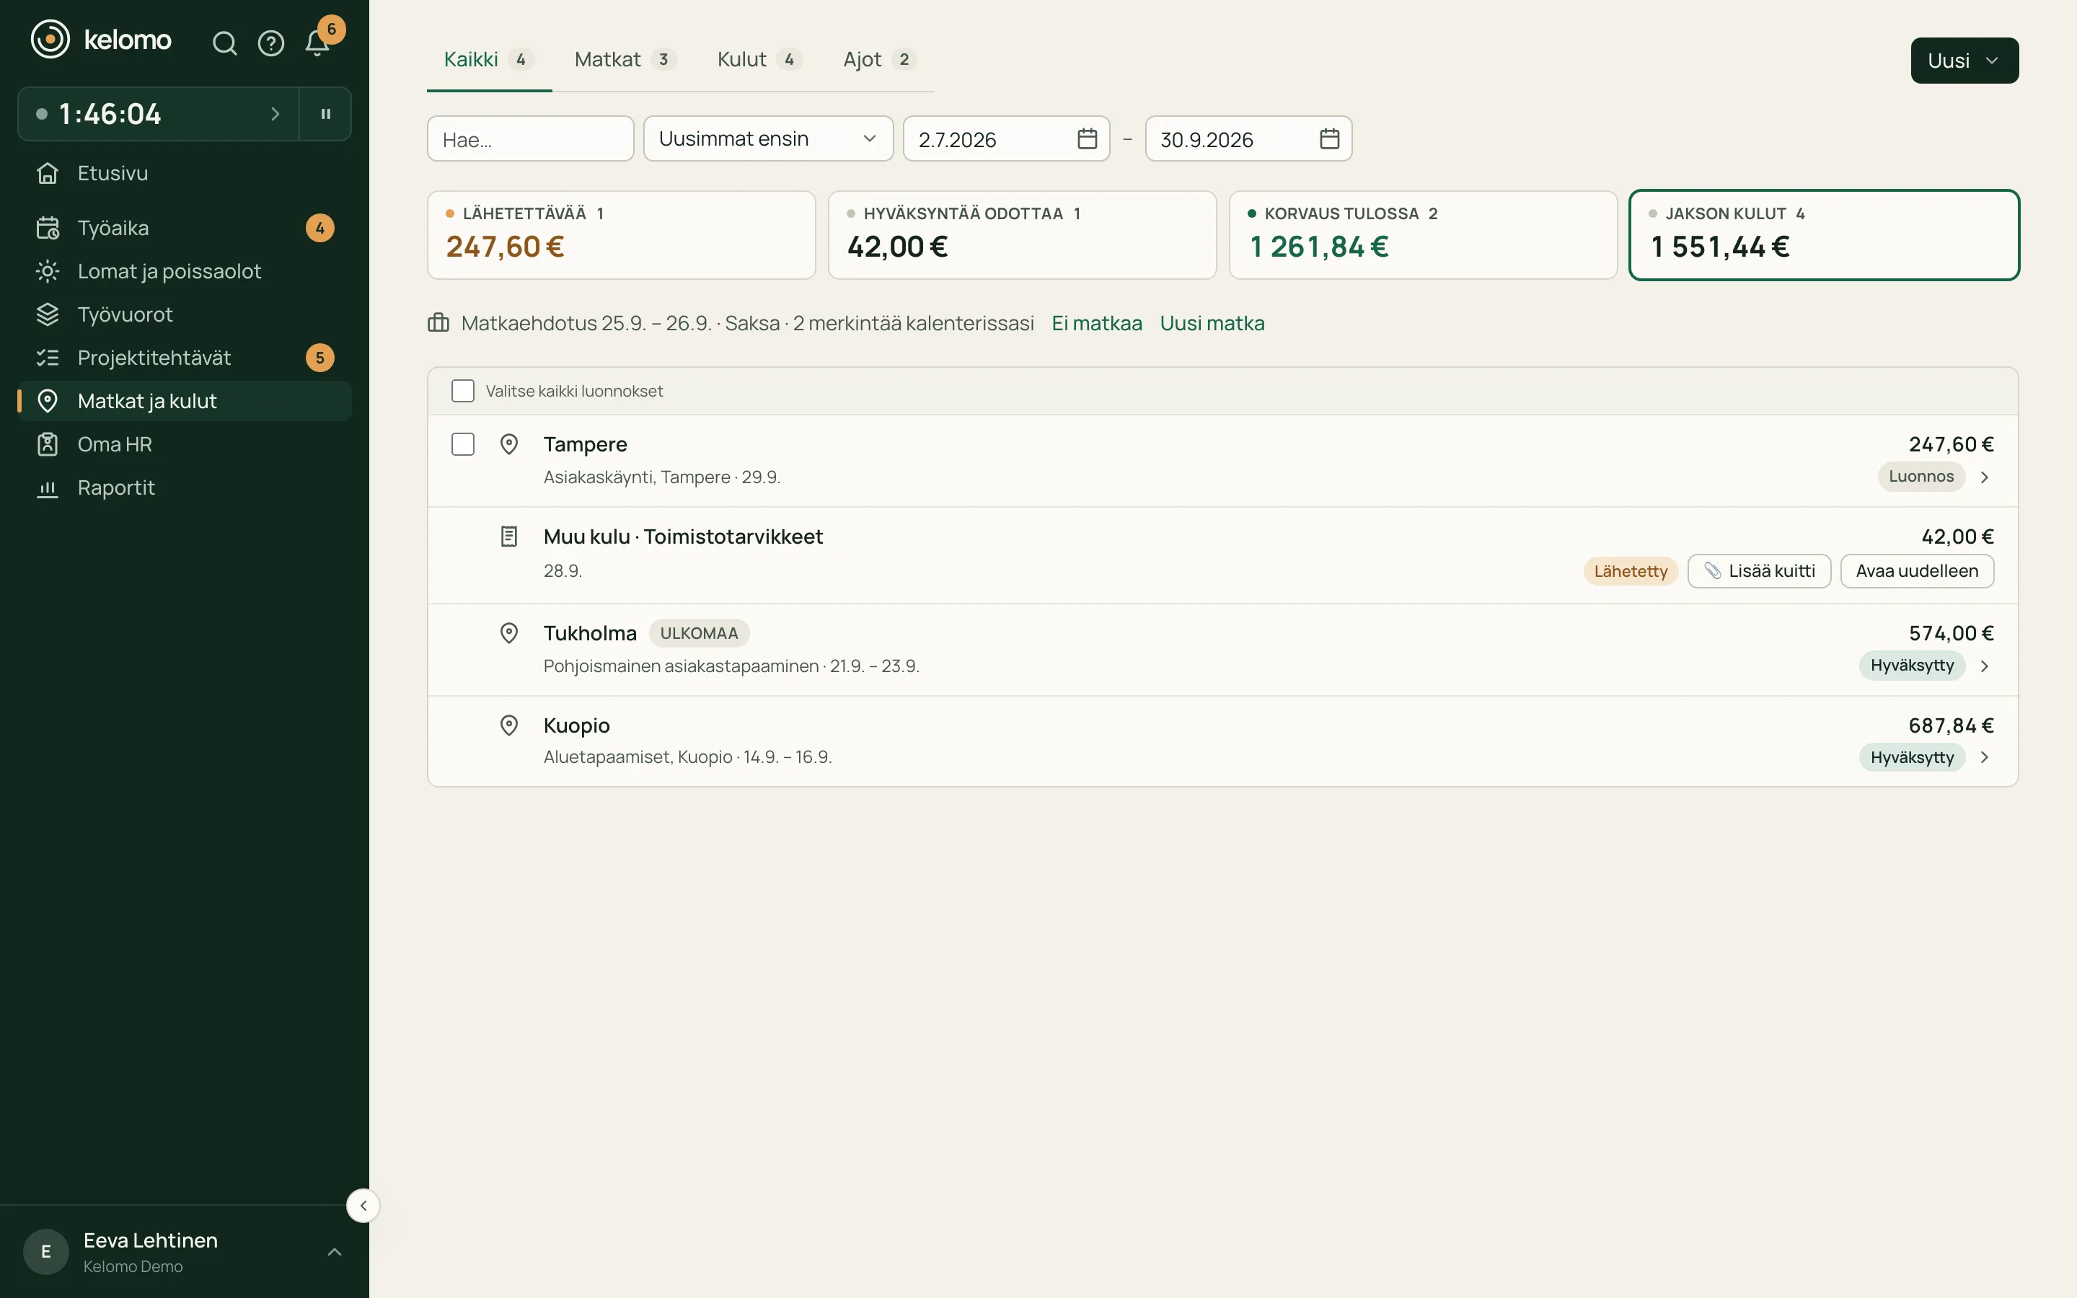The width and height of the screenshot is (2077, 1298).
Task: Click the Projektitehtävät checklist icon
Action: (x=48, y=358)
